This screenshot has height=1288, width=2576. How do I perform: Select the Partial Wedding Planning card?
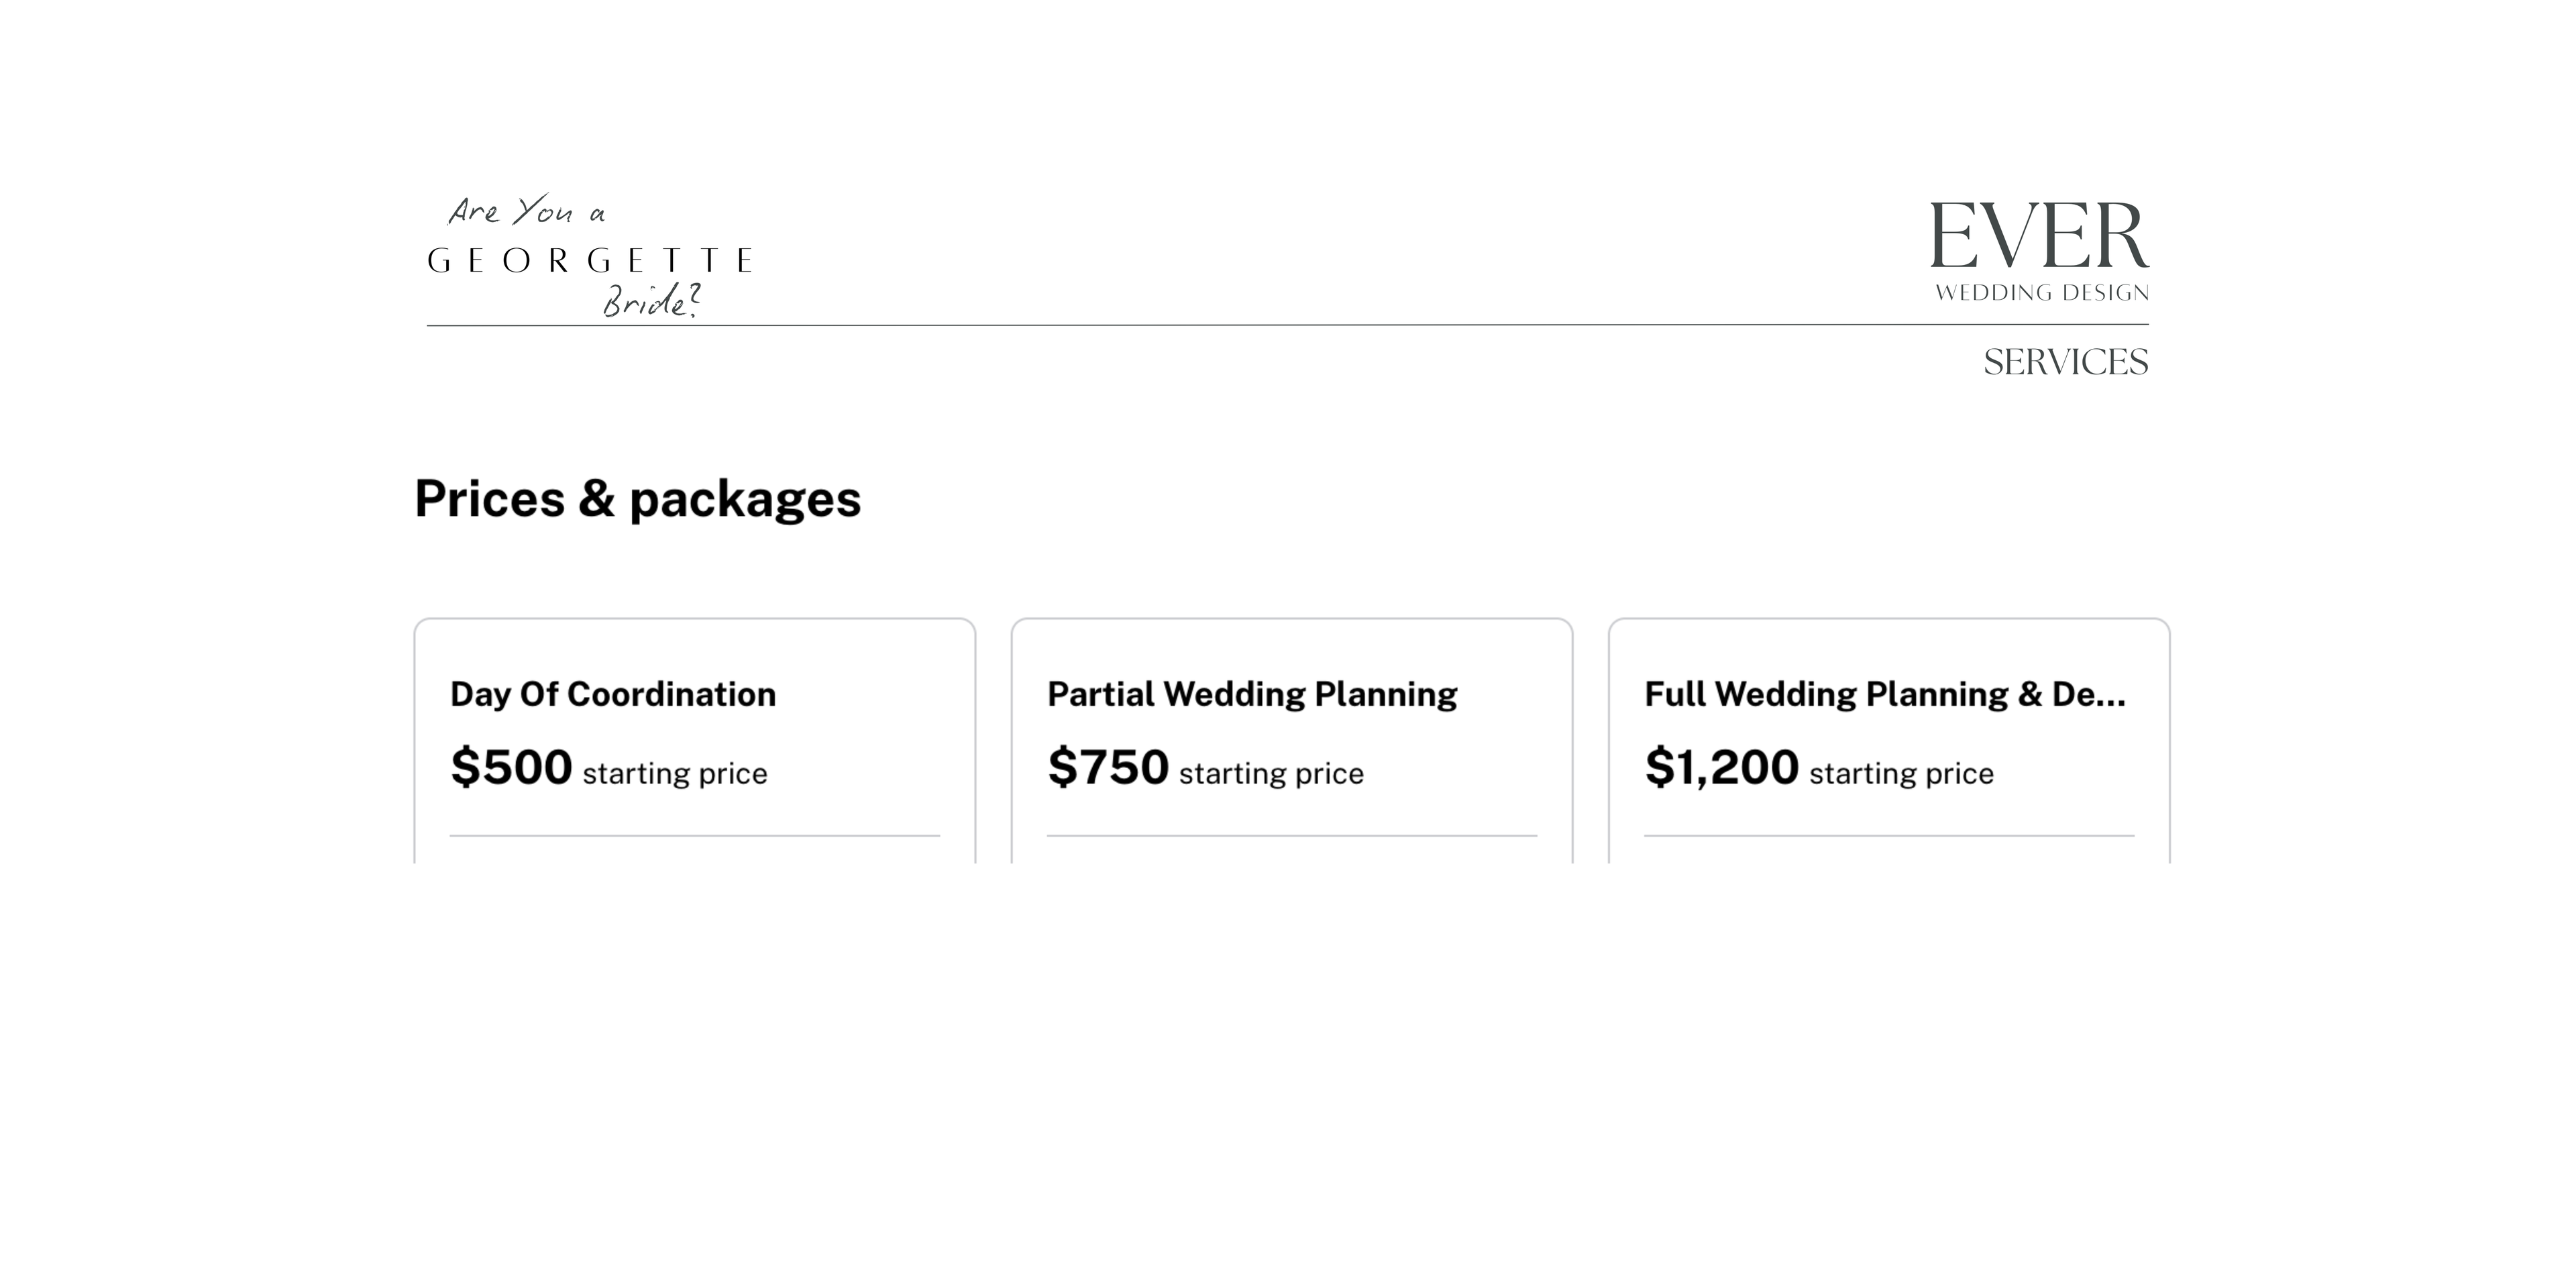(1292, 741)
